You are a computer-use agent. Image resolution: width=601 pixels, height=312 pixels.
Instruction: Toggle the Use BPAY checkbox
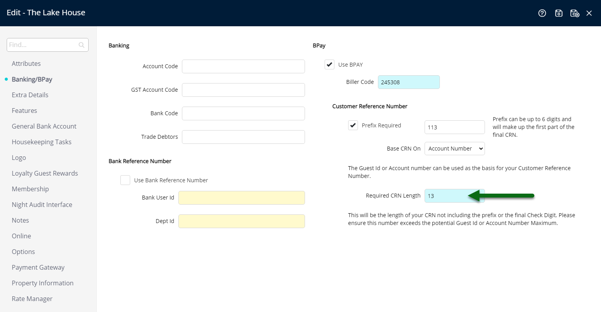[x=329, y=65]
